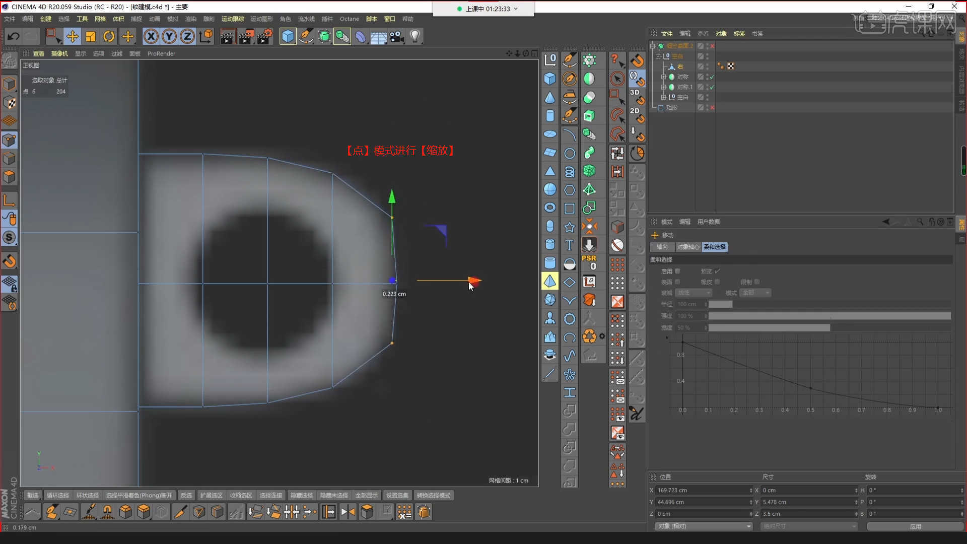This screenshot has width=967, height=544.
Task: Toggle green checkmark on 对称 row
Action: (712, 77)
